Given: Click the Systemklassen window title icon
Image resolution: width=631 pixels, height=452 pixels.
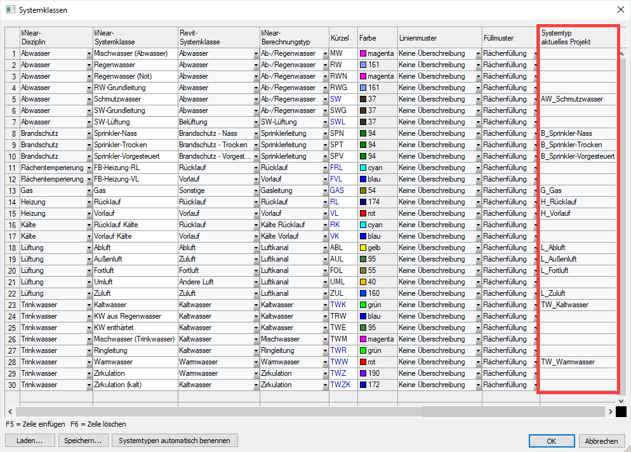Looking at the screenshot, I should pos(10,10).
